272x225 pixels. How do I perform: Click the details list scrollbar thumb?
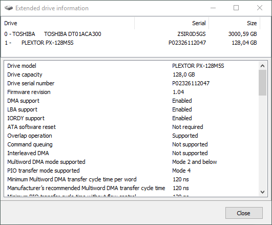[262, 83]
